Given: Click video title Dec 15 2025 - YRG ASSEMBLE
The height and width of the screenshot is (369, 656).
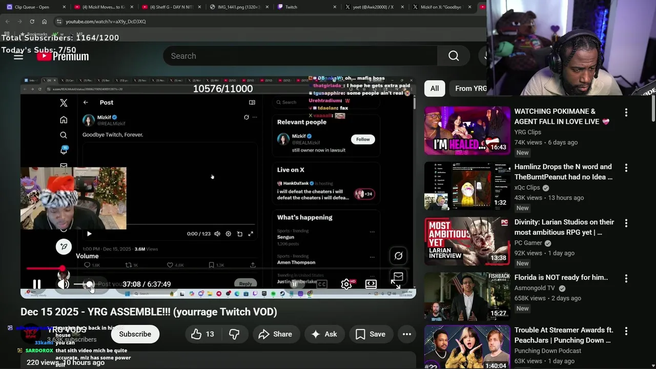Looking at the screenshot, I should pos(149,312).
